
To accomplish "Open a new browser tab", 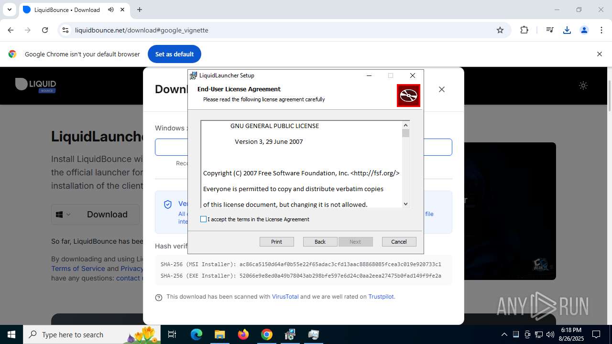I will tap(140, 10).
